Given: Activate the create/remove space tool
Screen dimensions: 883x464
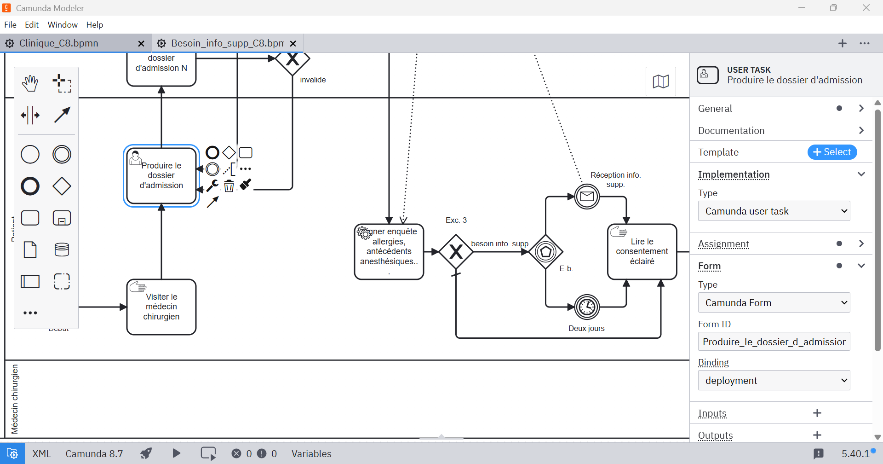Looking at the screenshot, I should coord(30,115).
